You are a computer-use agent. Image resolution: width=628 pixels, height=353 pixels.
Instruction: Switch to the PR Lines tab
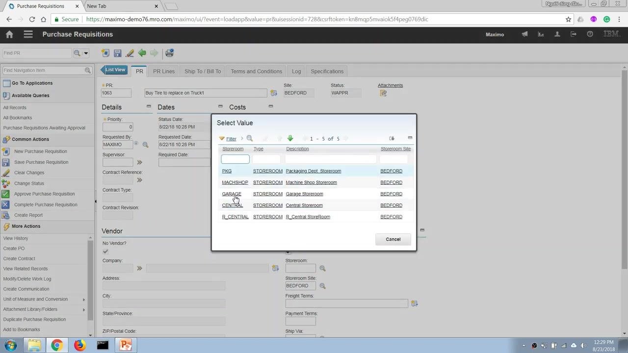(x=164, y=71)
